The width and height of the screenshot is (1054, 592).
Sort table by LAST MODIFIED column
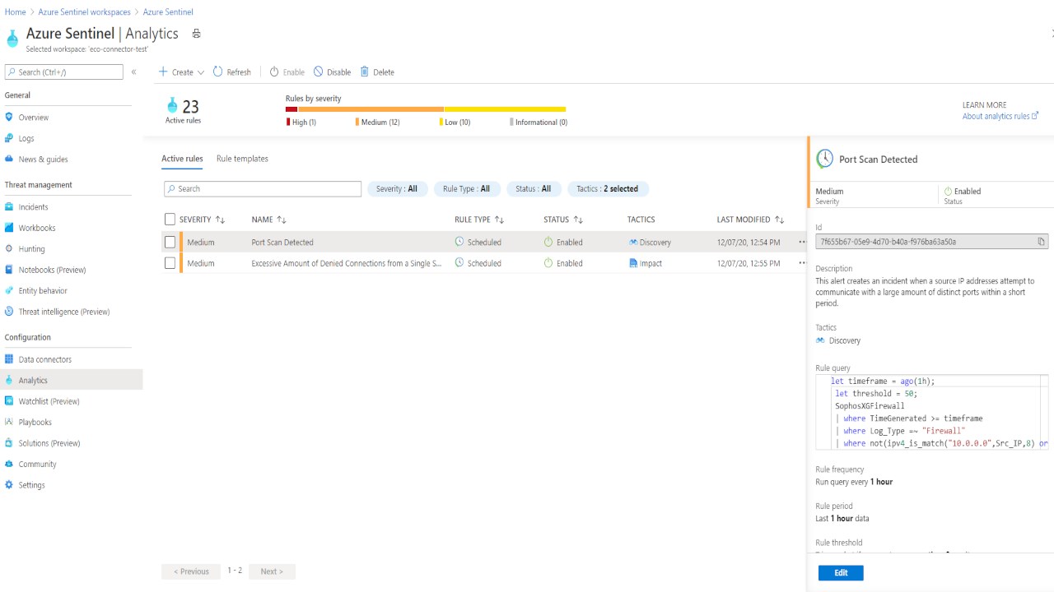click(x=750, y=220)
